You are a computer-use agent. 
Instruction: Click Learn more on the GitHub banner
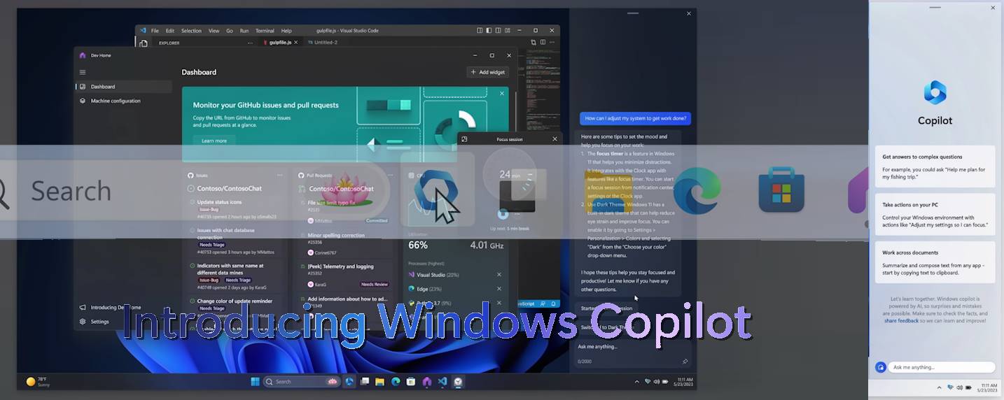(x=214, y=141)
